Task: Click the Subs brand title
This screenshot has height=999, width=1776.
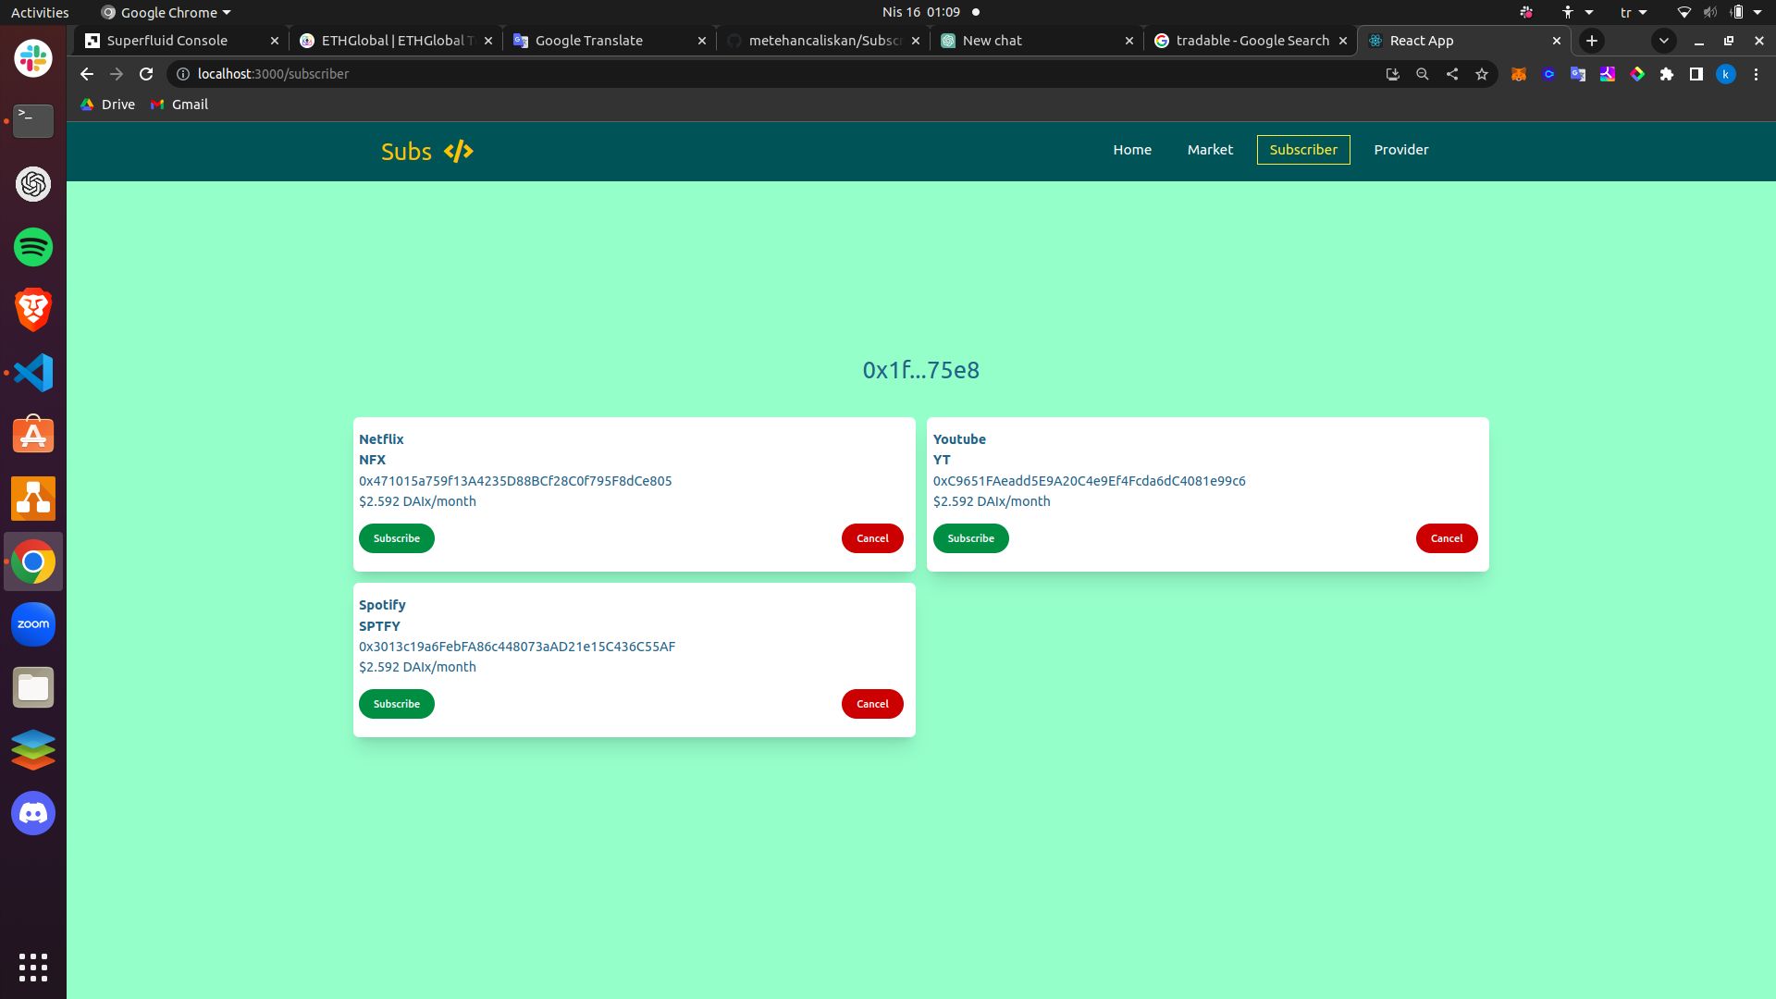Action: point(406,152)
